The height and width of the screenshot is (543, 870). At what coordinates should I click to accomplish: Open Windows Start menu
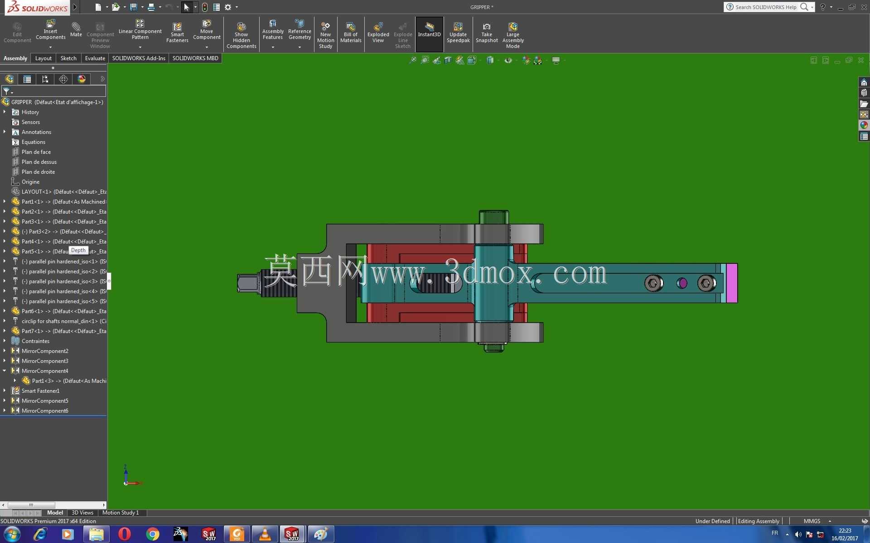(x=12, y=534)
